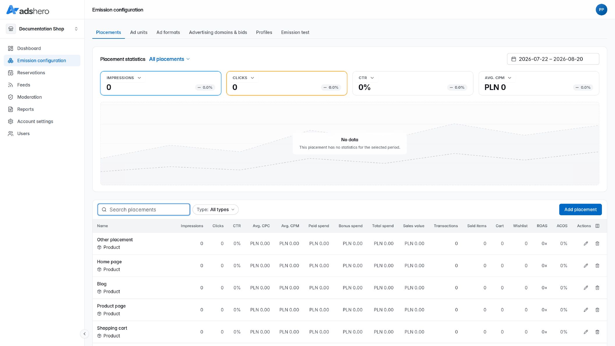
Task: Collapse the sidebar with the arrow button
Action: click(84, 334)
